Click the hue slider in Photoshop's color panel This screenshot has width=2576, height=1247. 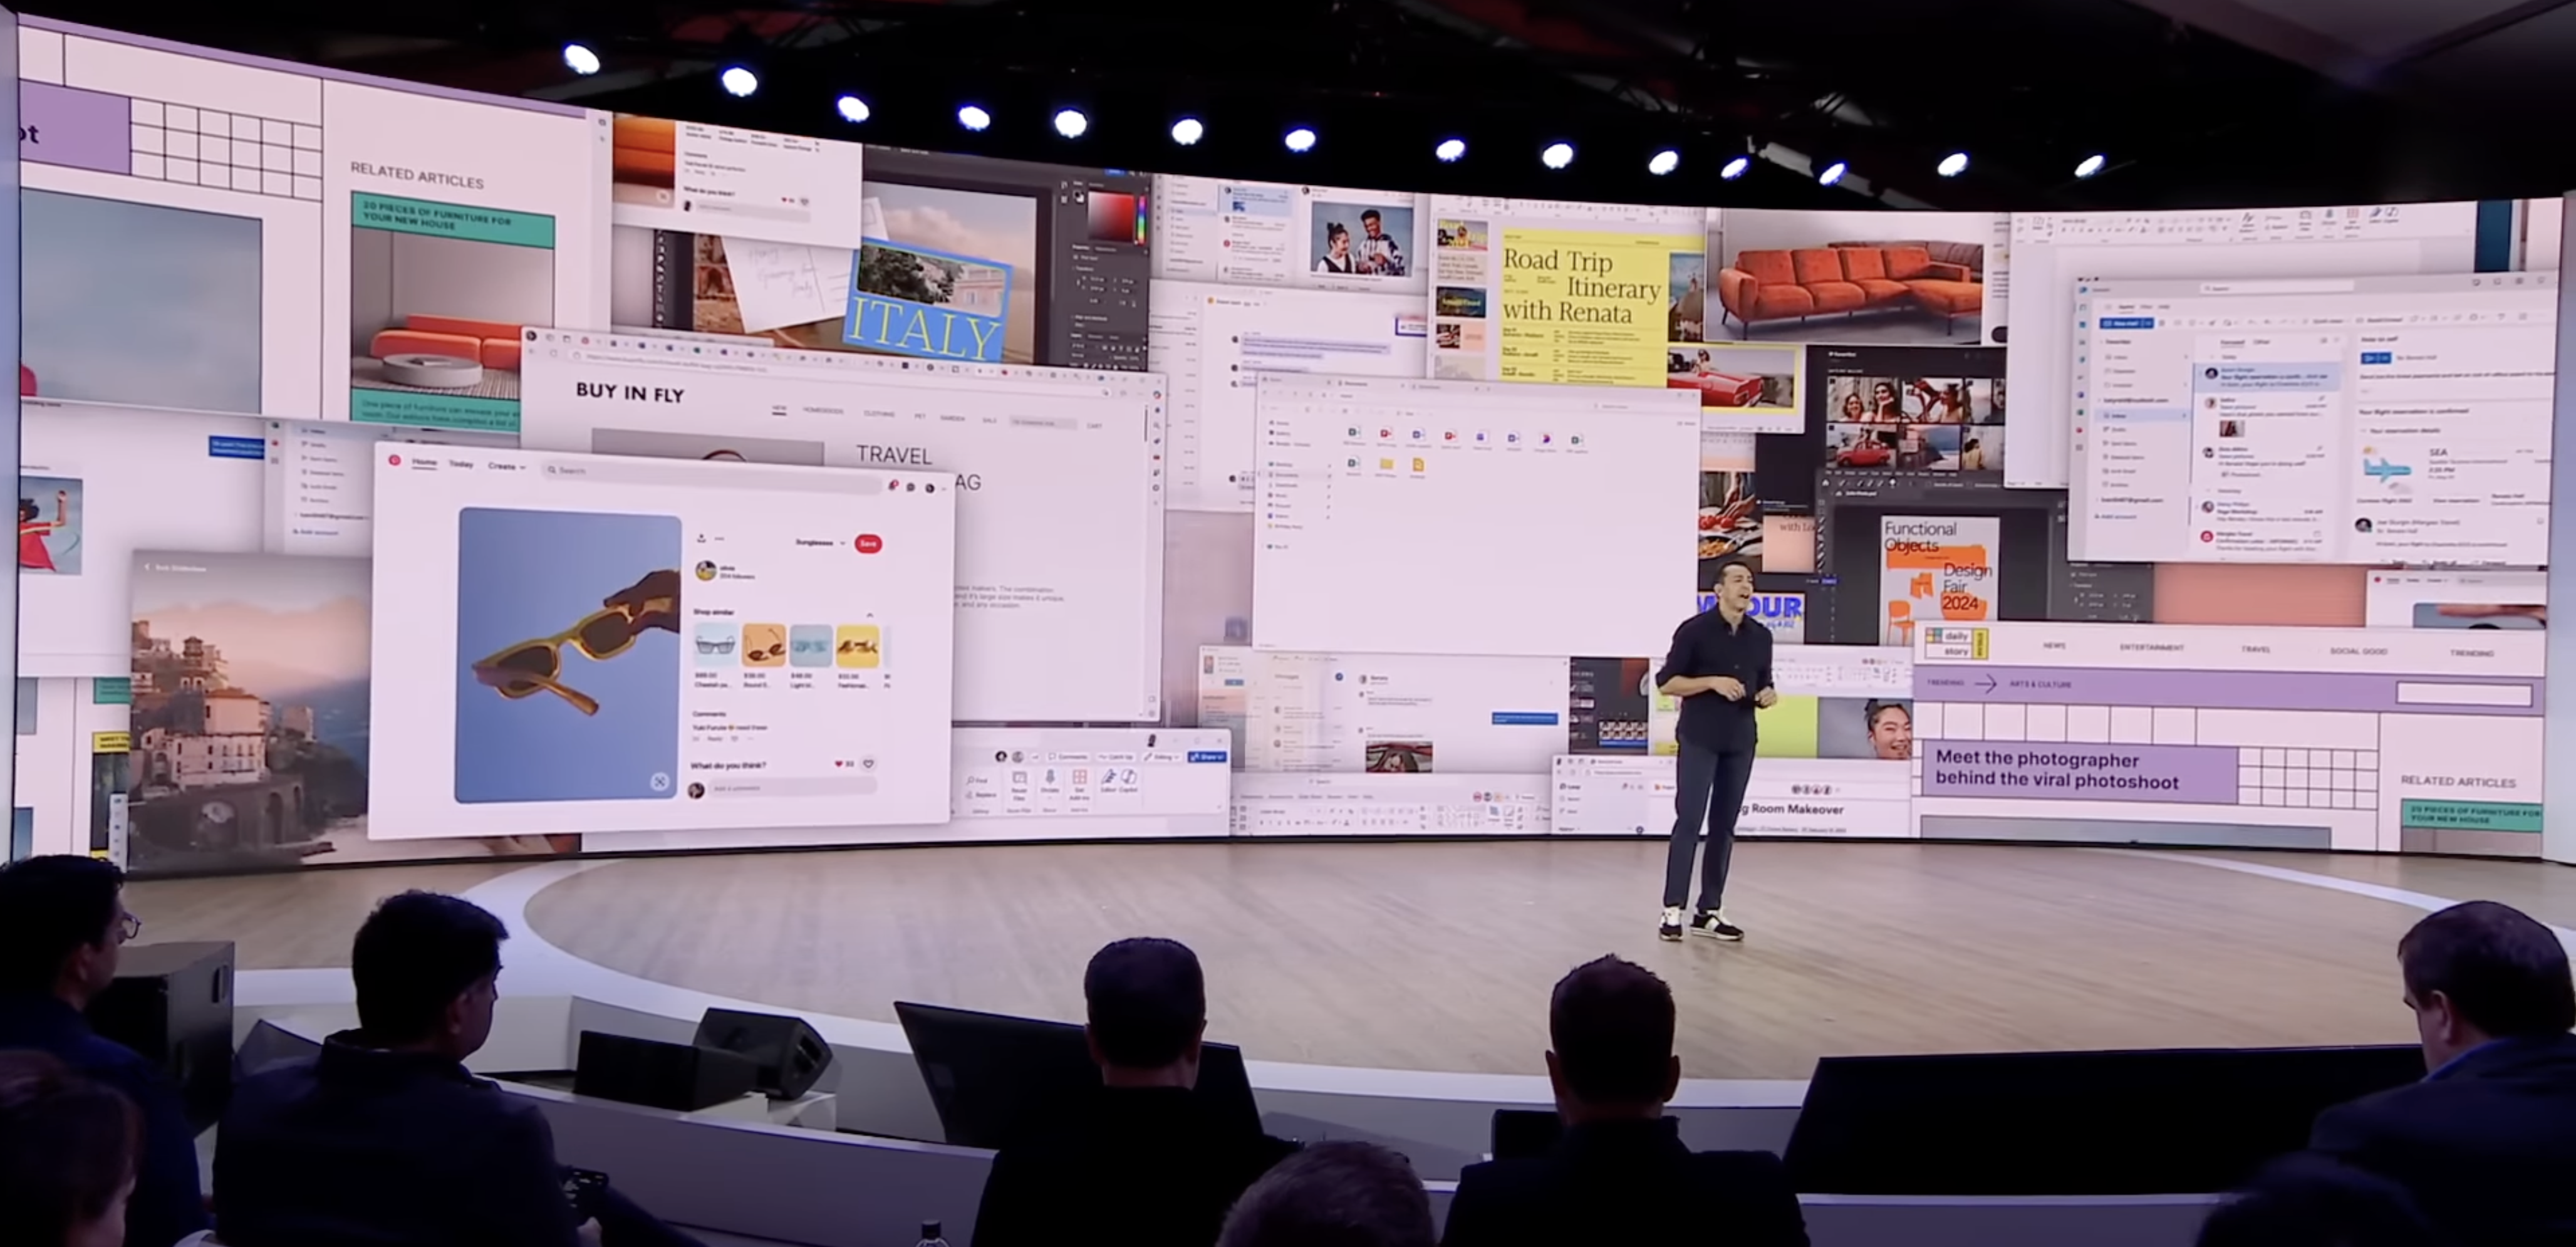tap(1142, 220)
